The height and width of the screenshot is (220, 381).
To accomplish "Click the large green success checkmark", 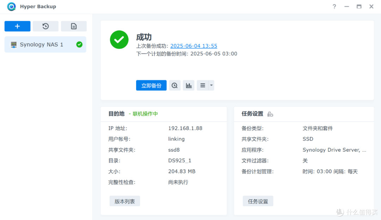I will pyautogui.click(x=119, y=39).
